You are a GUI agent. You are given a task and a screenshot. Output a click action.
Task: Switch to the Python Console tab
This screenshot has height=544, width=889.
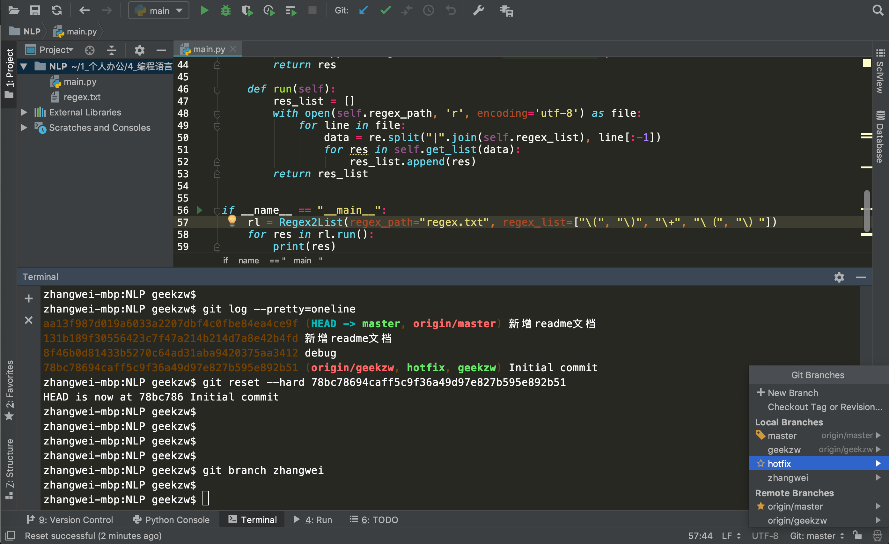(171, 519)
